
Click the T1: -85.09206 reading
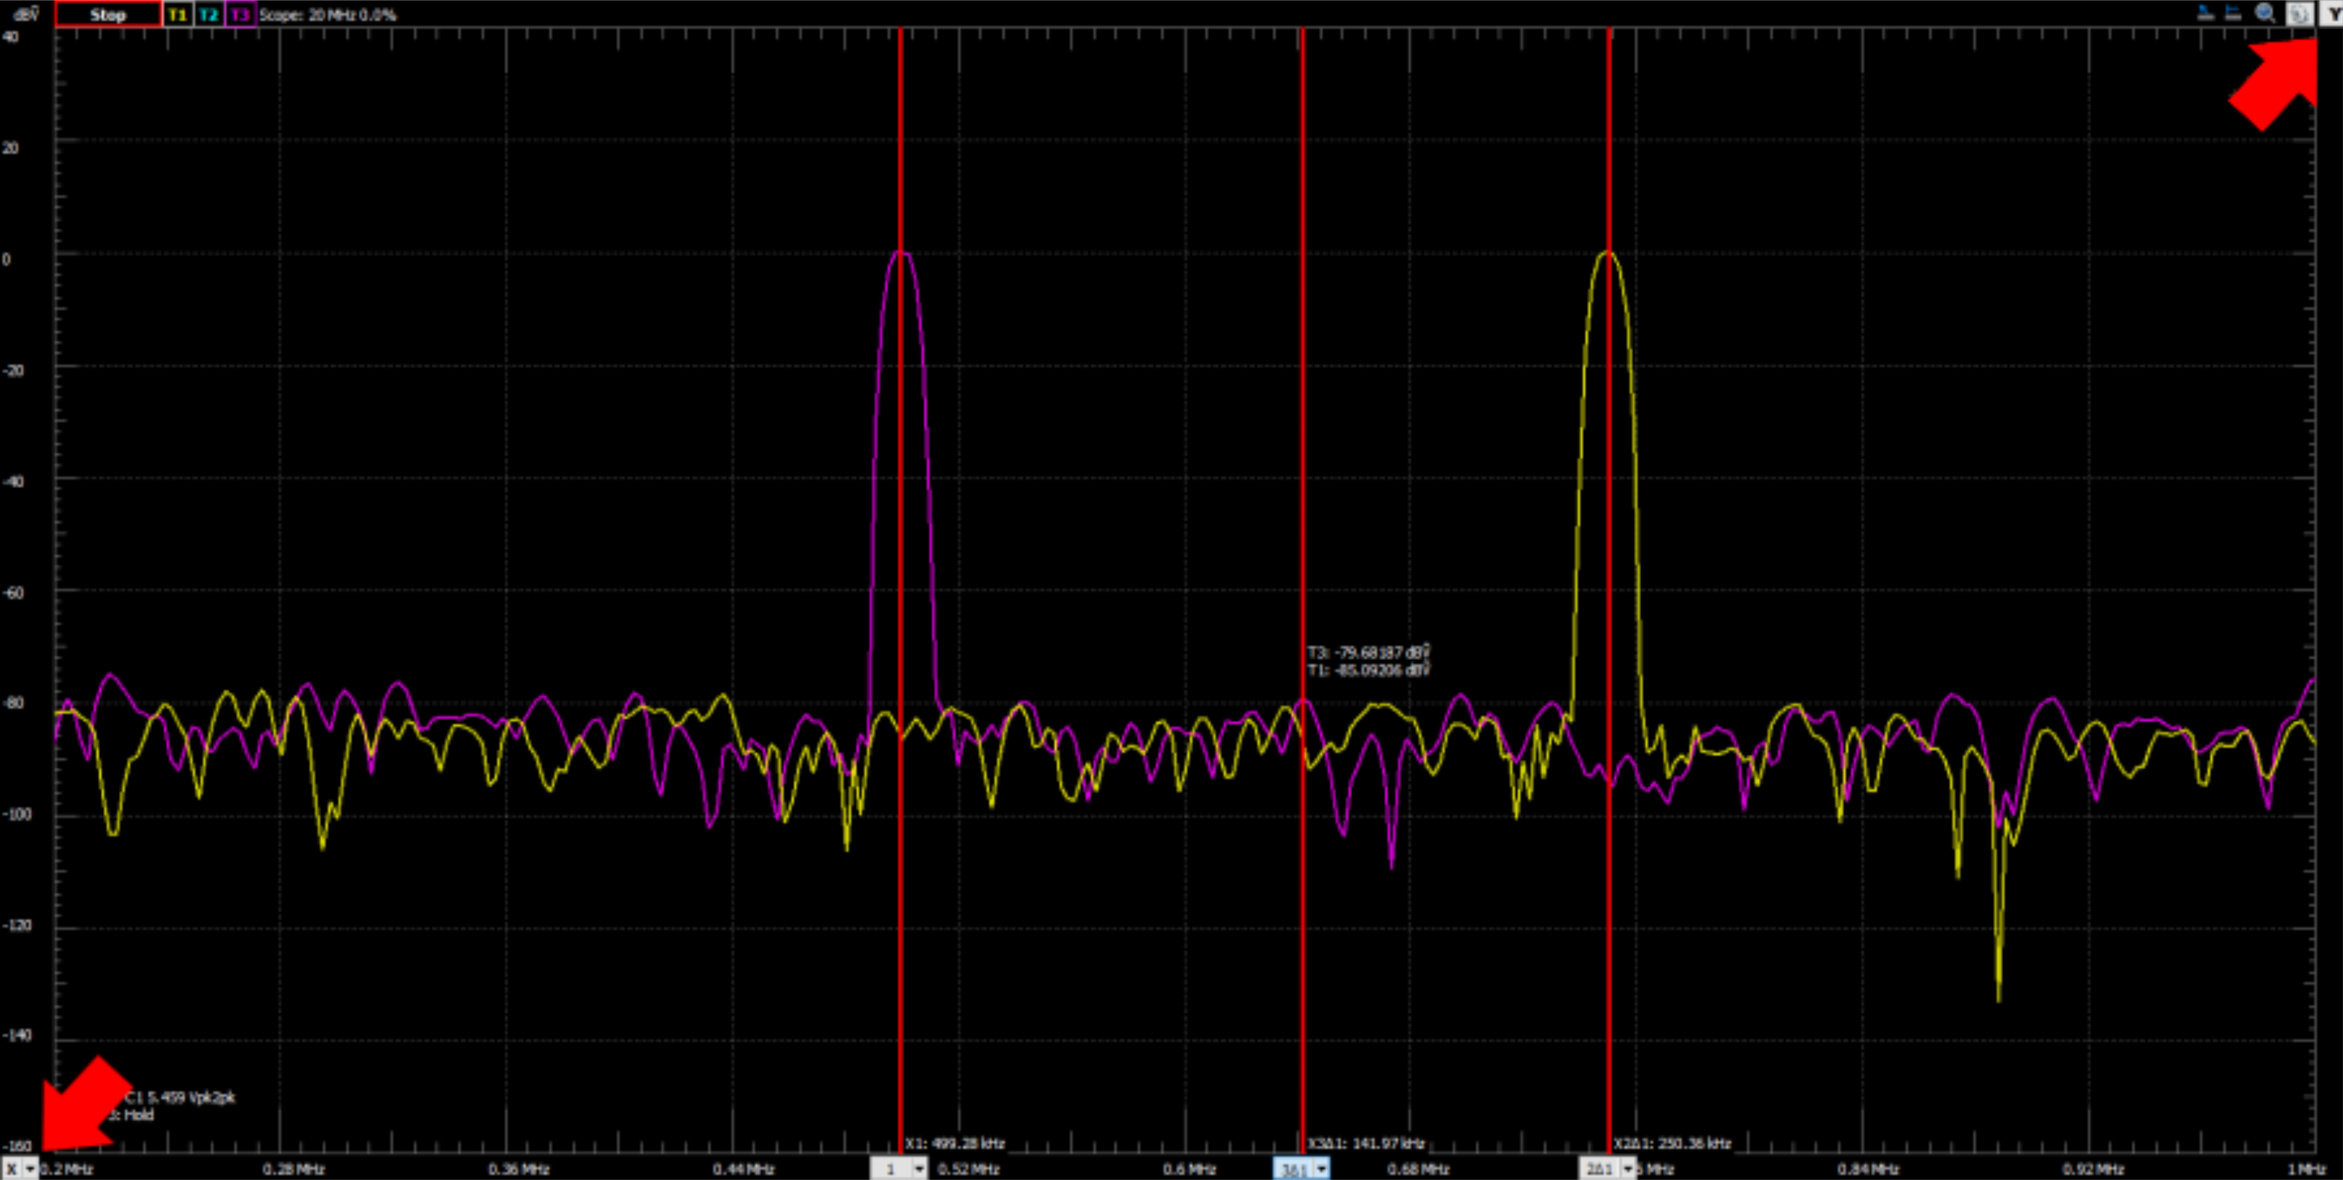point(1369,671)
